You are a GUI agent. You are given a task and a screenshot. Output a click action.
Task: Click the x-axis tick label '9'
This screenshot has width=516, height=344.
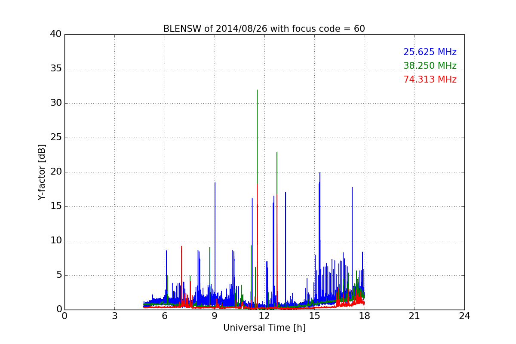tap(215, 316)
